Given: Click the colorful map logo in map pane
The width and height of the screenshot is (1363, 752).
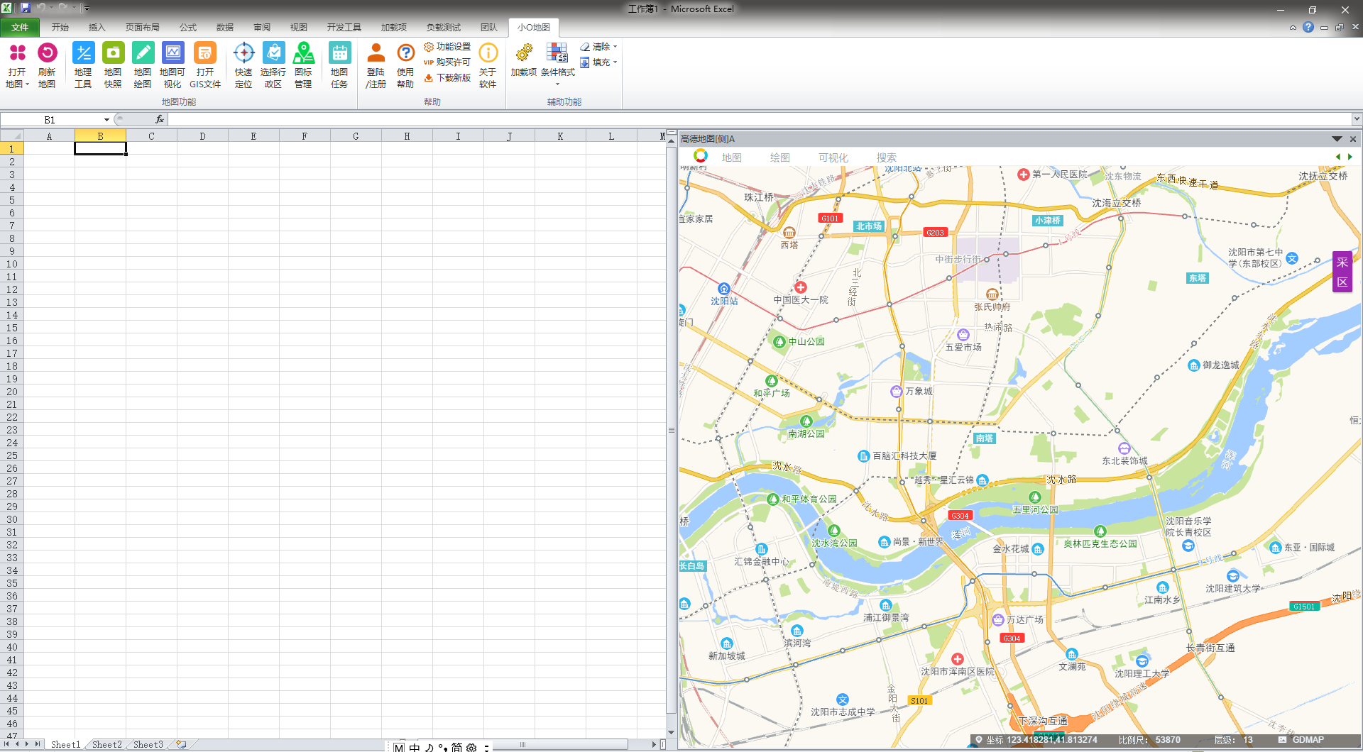Looking at the screenshot, I should 701,156.
